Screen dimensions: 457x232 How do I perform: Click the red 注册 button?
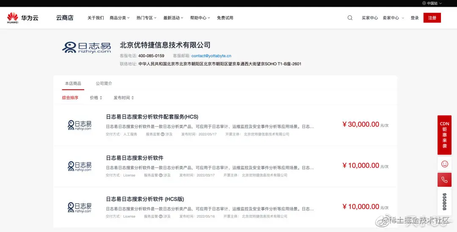coord(432,18)
